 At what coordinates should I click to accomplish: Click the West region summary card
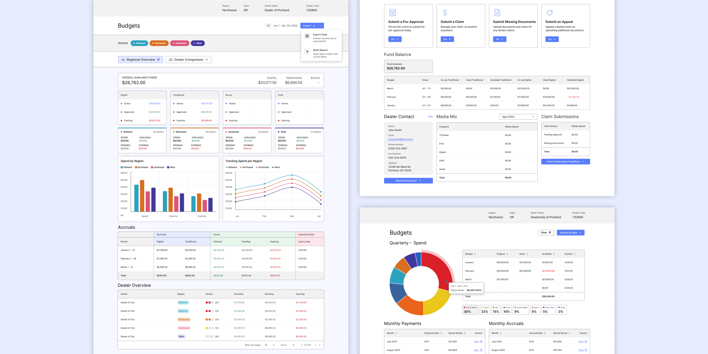[299, 140]
